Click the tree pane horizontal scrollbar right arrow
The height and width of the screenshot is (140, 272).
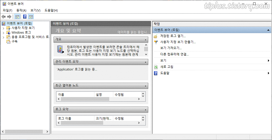point(47,132)
